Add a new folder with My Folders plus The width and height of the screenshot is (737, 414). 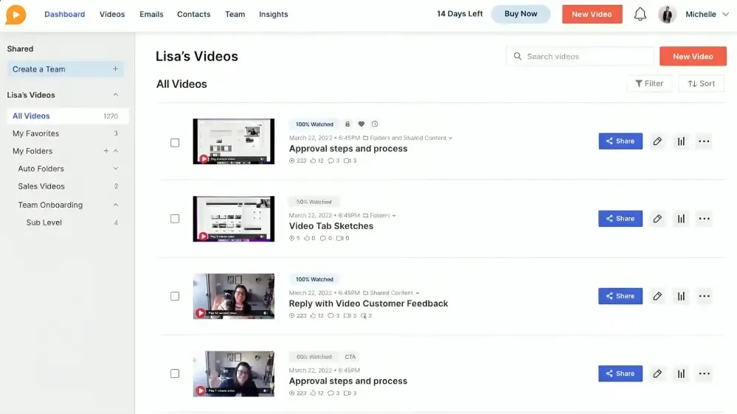(x=105, y=151)
